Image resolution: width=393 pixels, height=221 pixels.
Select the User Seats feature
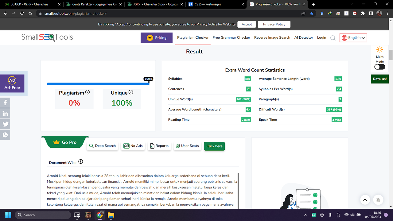pos(187,146)
